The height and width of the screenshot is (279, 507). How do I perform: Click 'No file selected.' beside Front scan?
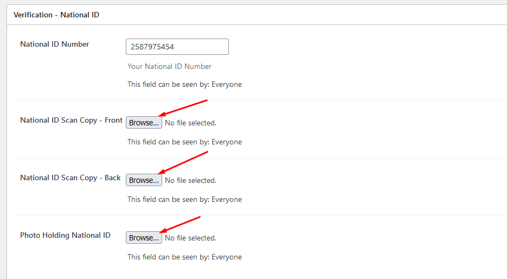[190, 123]
